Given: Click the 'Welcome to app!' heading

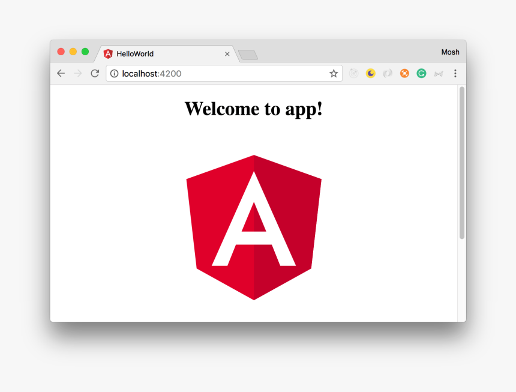Looking at the screenshot, I should [254, 109].
